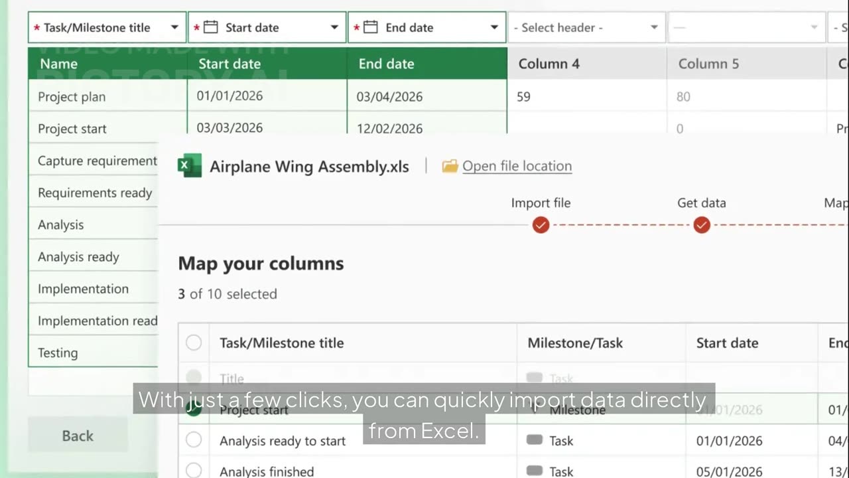Click the task type icon in Analysis ready to start row
849x478 pixels.
click(535, 440)
